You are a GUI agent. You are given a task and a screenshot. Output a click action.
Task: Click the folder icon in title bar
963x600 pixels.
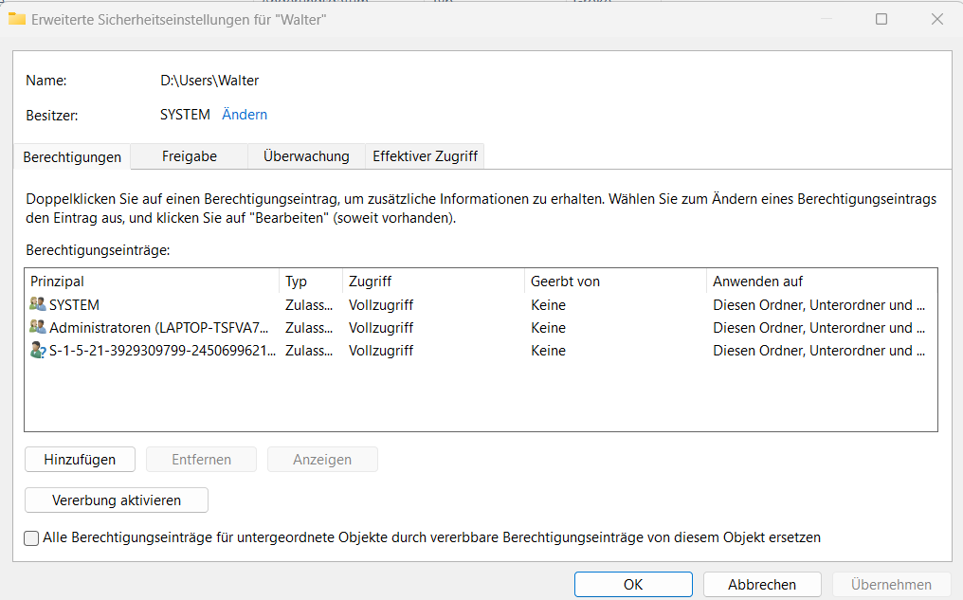17,19
